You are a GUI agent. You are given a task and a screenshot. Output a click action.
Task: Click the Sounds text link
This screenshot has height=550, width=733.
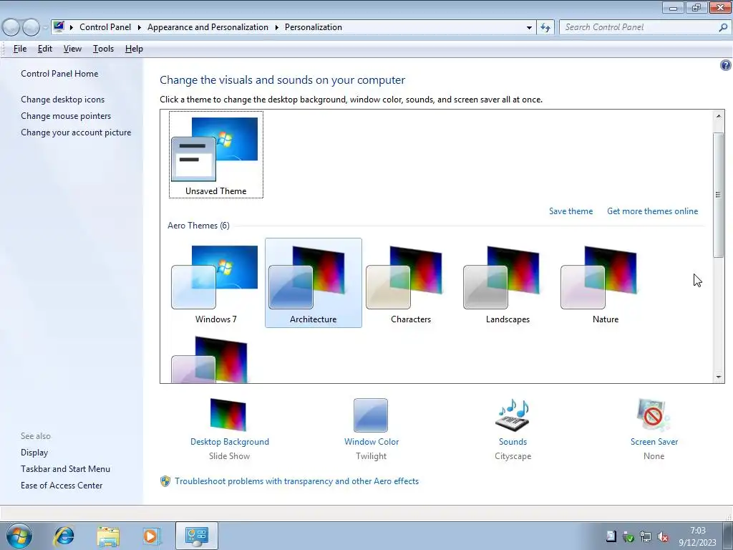[513, 442]
